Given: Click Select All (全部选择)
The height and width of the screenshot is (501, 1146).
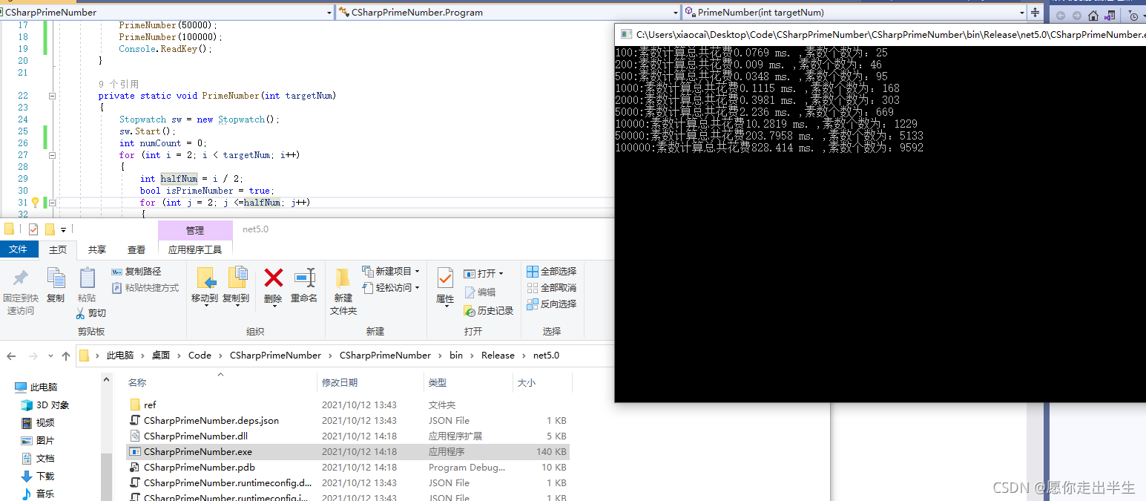Looking at the screenshot, I should pos(551,272).
